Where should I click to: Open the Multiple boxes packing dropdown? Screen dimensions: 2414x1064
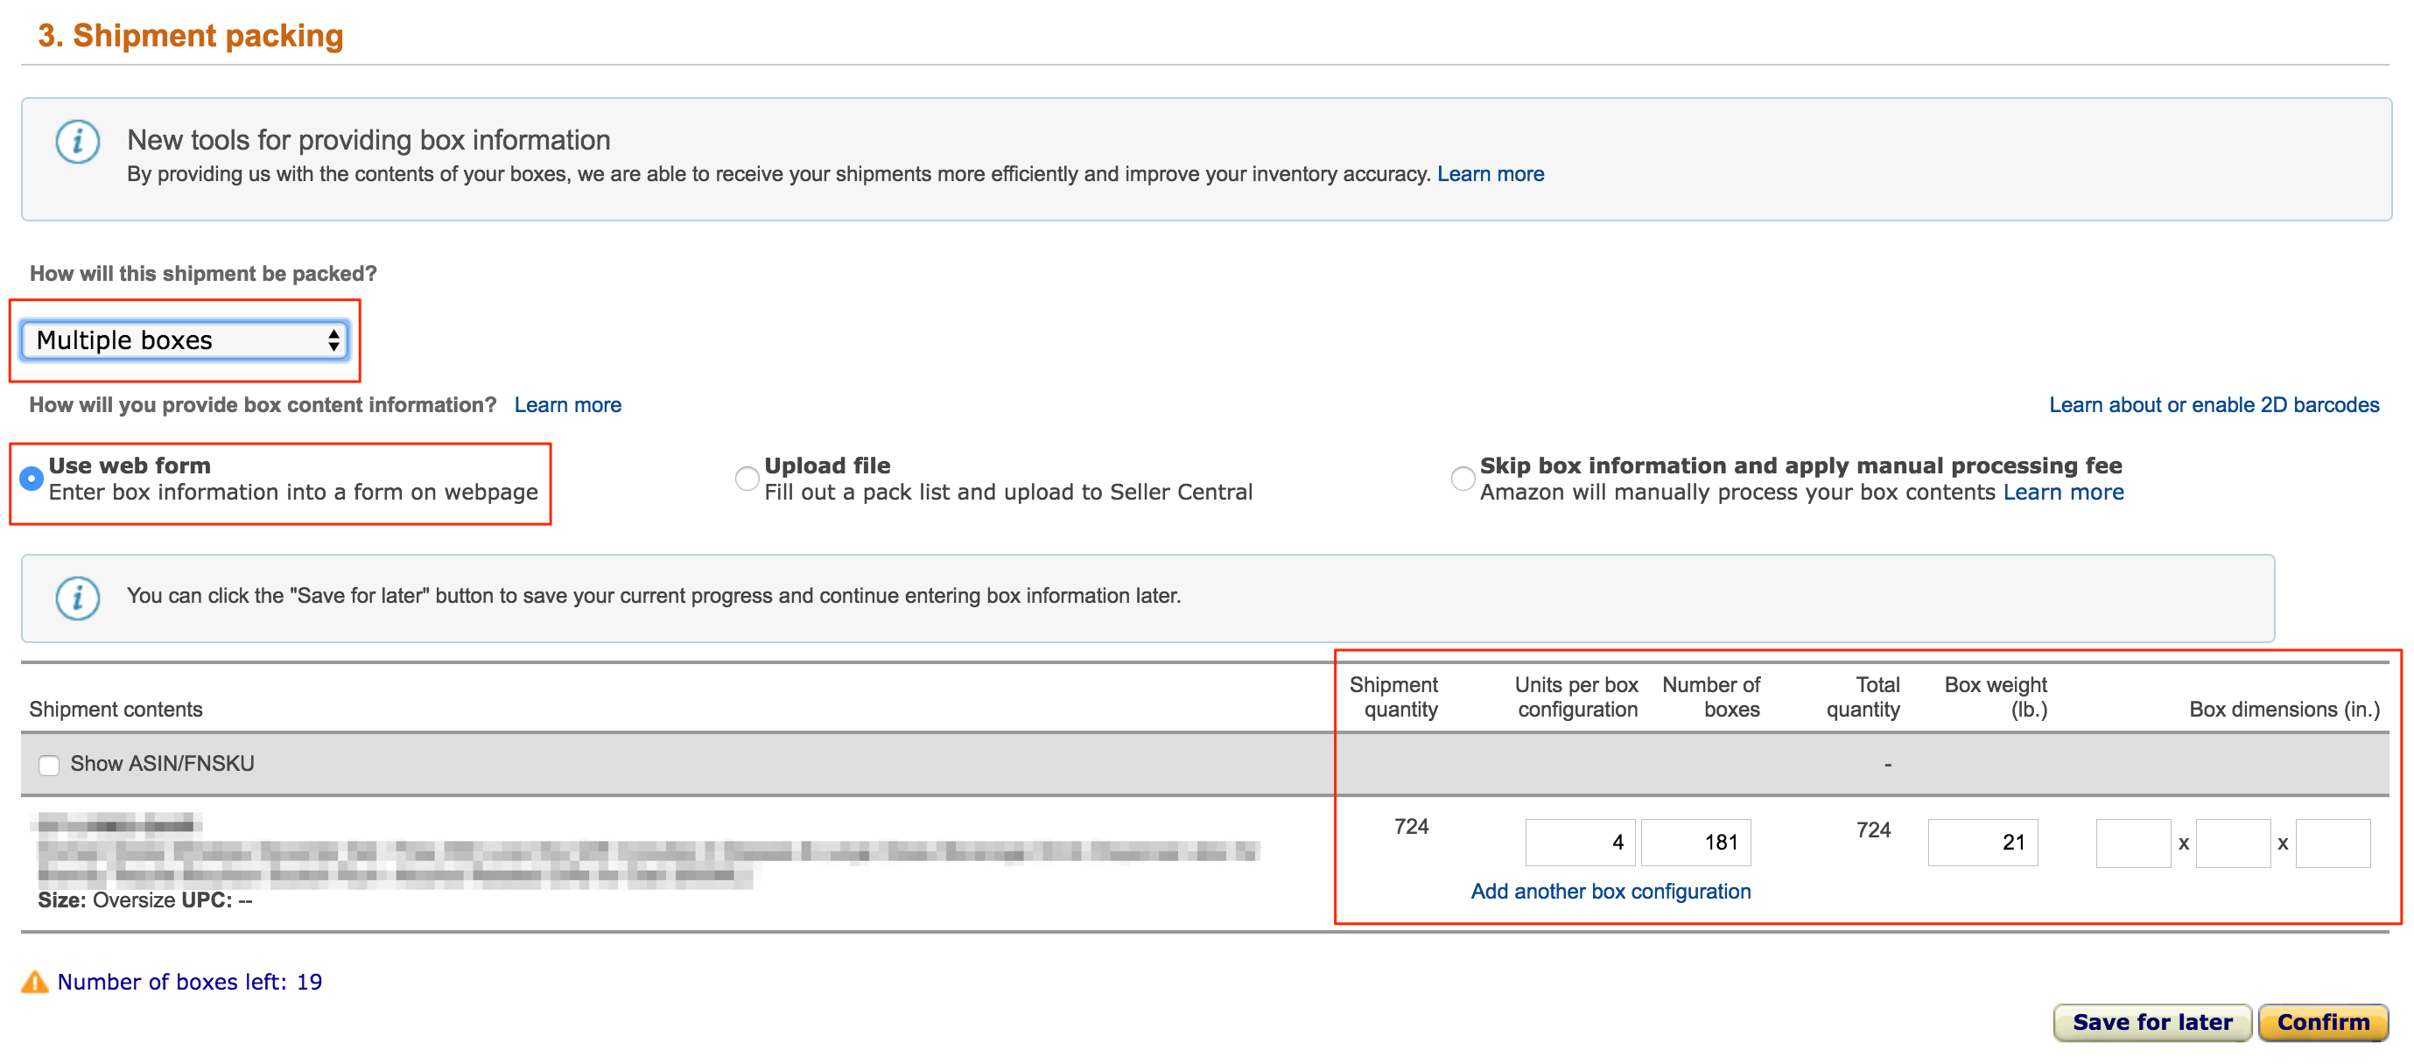click(x=185, y=340)
